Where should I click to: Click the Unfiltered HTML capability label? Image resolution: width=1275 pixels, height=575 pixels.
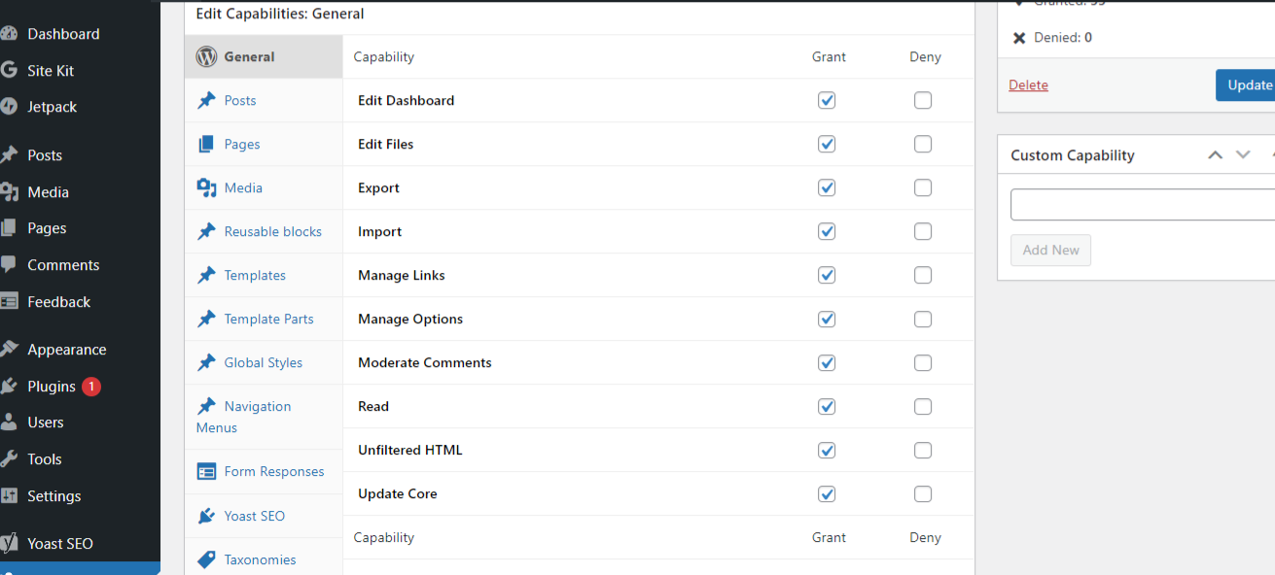pyautogui.click(x=410, y=450)
